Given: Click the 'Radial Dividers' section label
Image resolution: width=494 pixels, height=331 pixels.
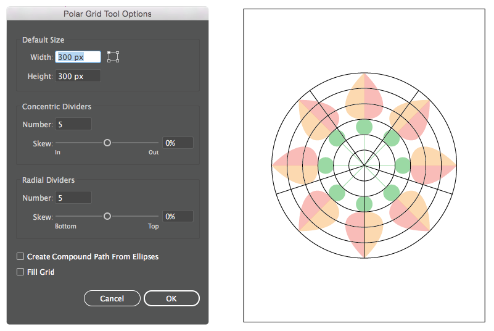Looking at the screenshot, I should click(48, 180).
